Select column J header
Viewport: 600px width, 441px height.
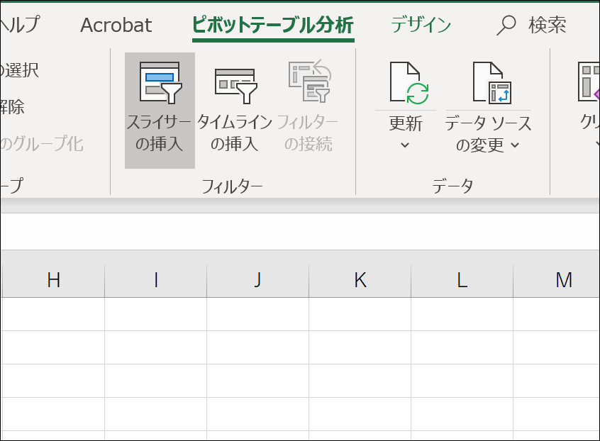[258, 280]
